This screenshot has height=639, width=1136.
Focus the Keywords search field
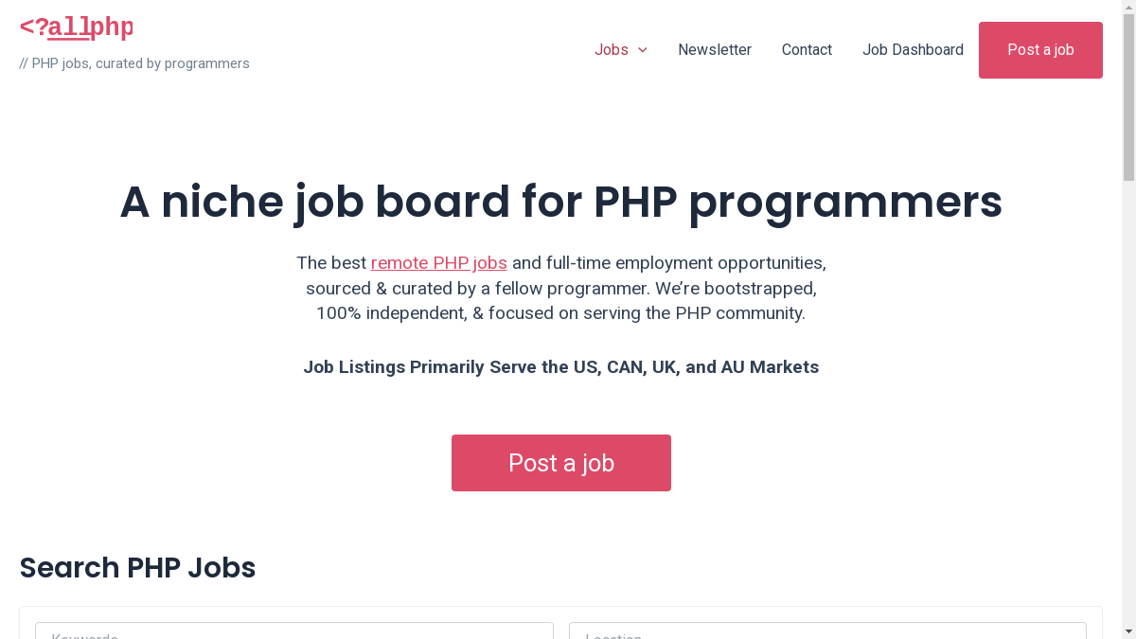(x=293, y=632)
